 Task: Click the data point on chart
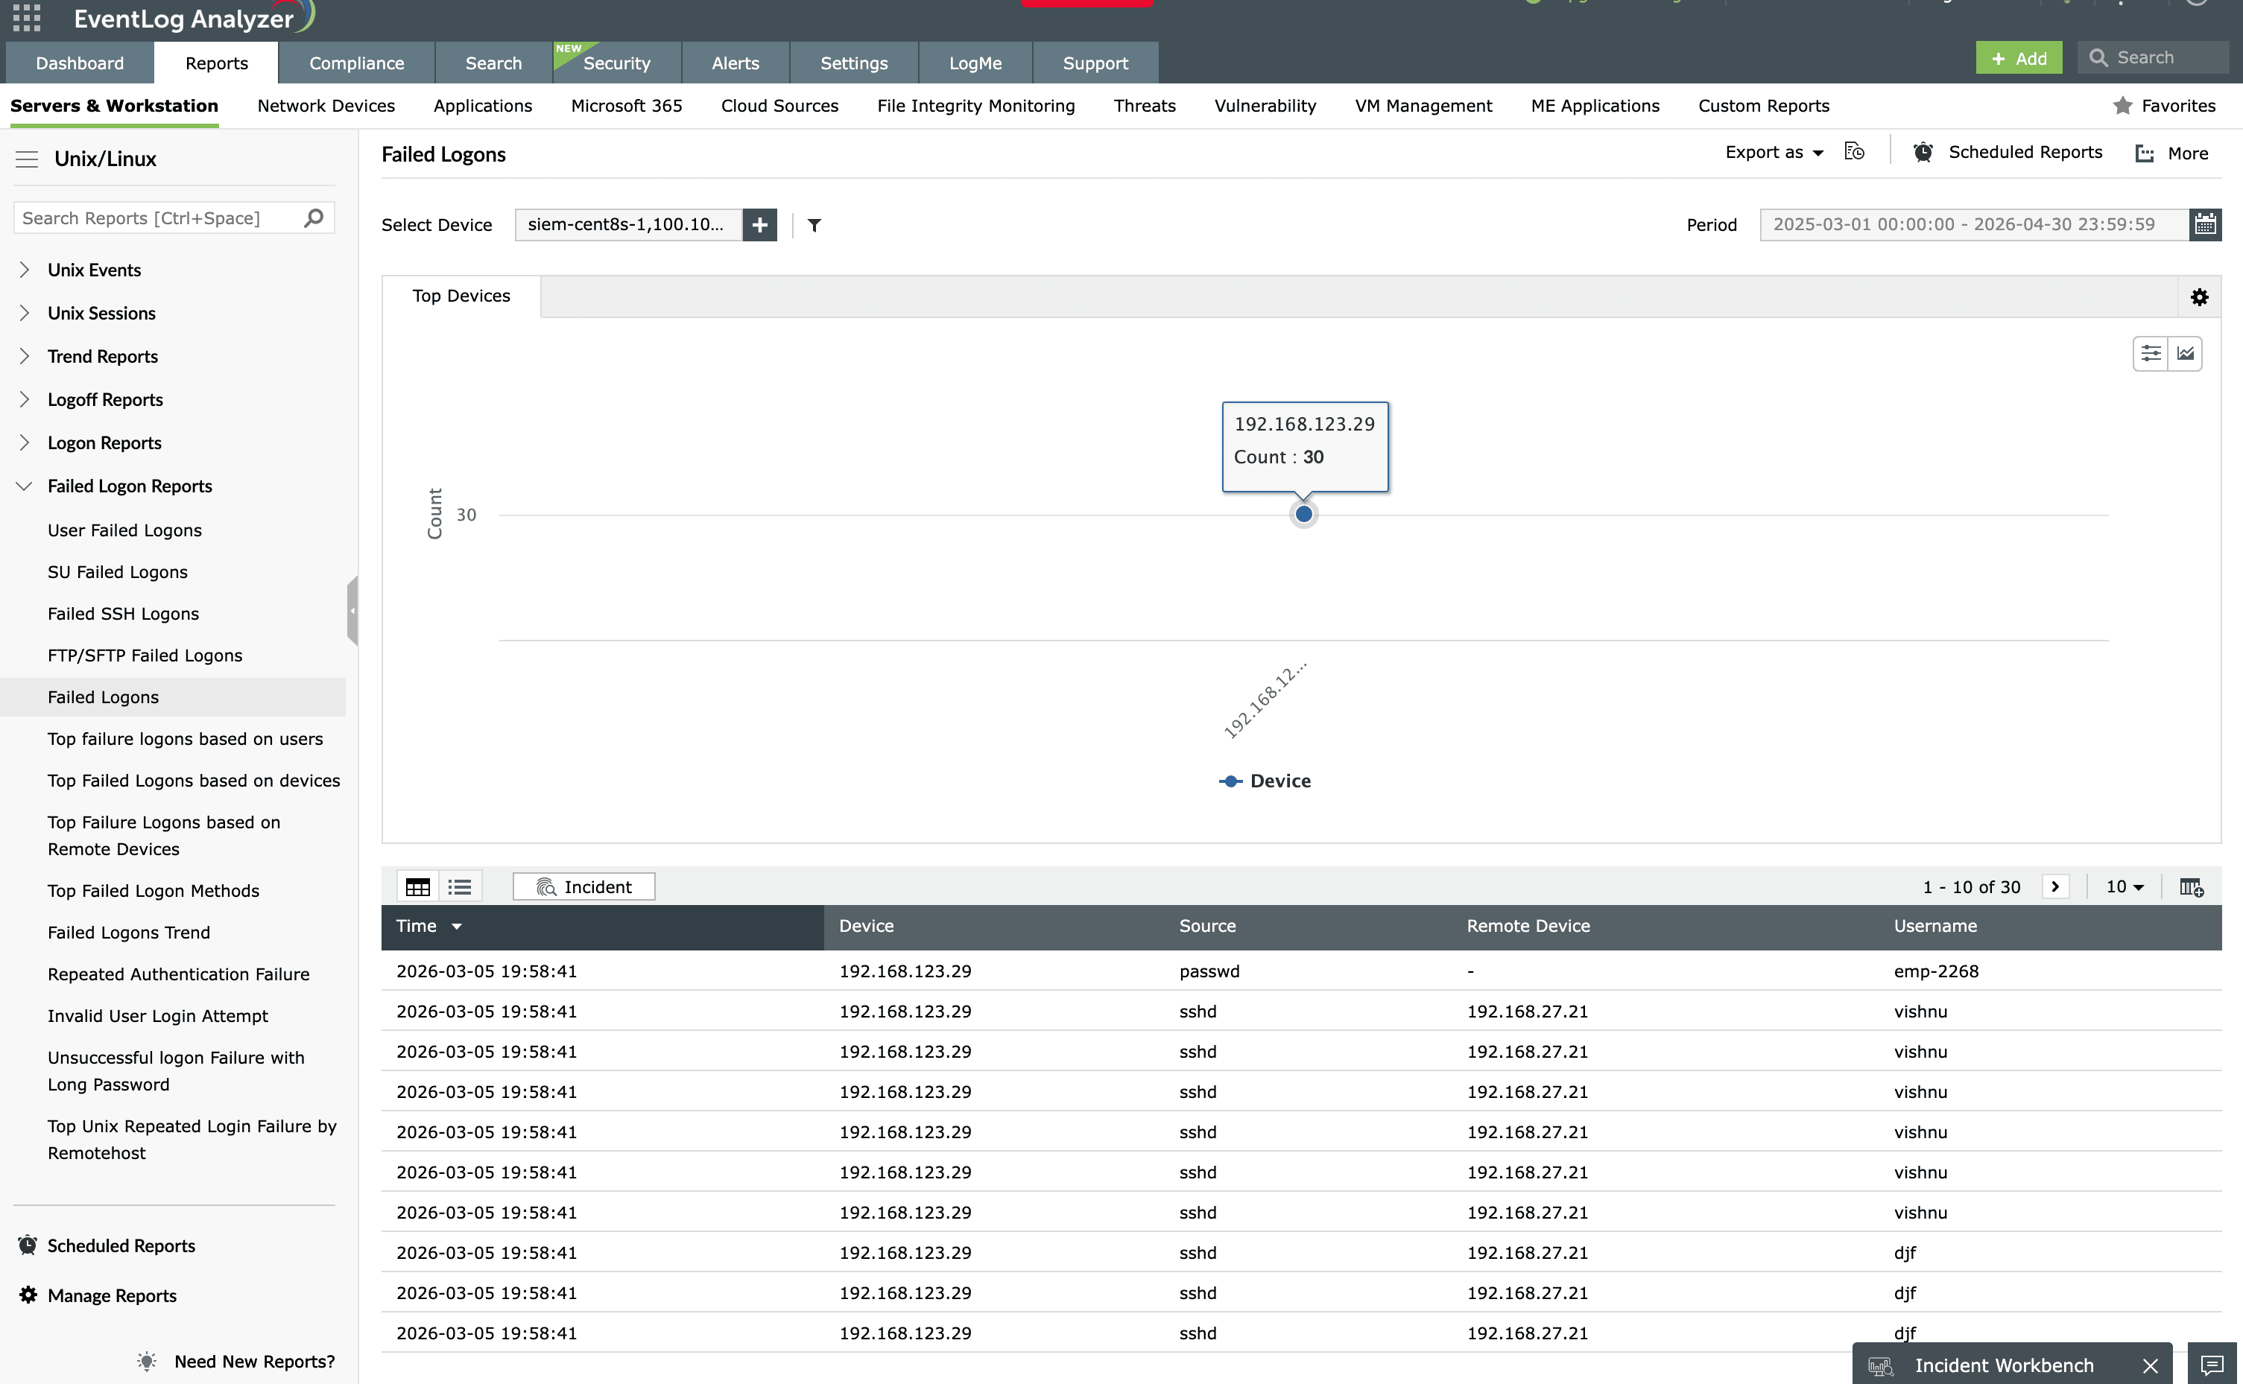point(1303,515)
